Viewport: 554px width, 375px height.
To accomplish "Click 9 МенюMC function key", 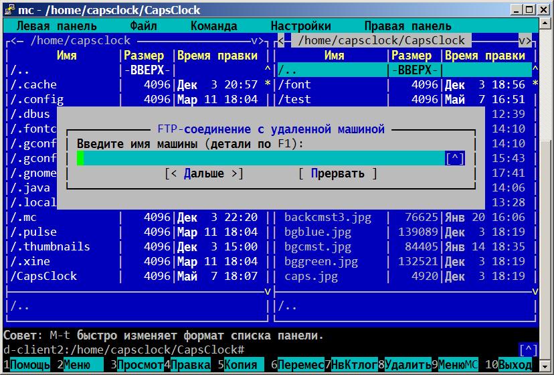I will click(455, 365).
